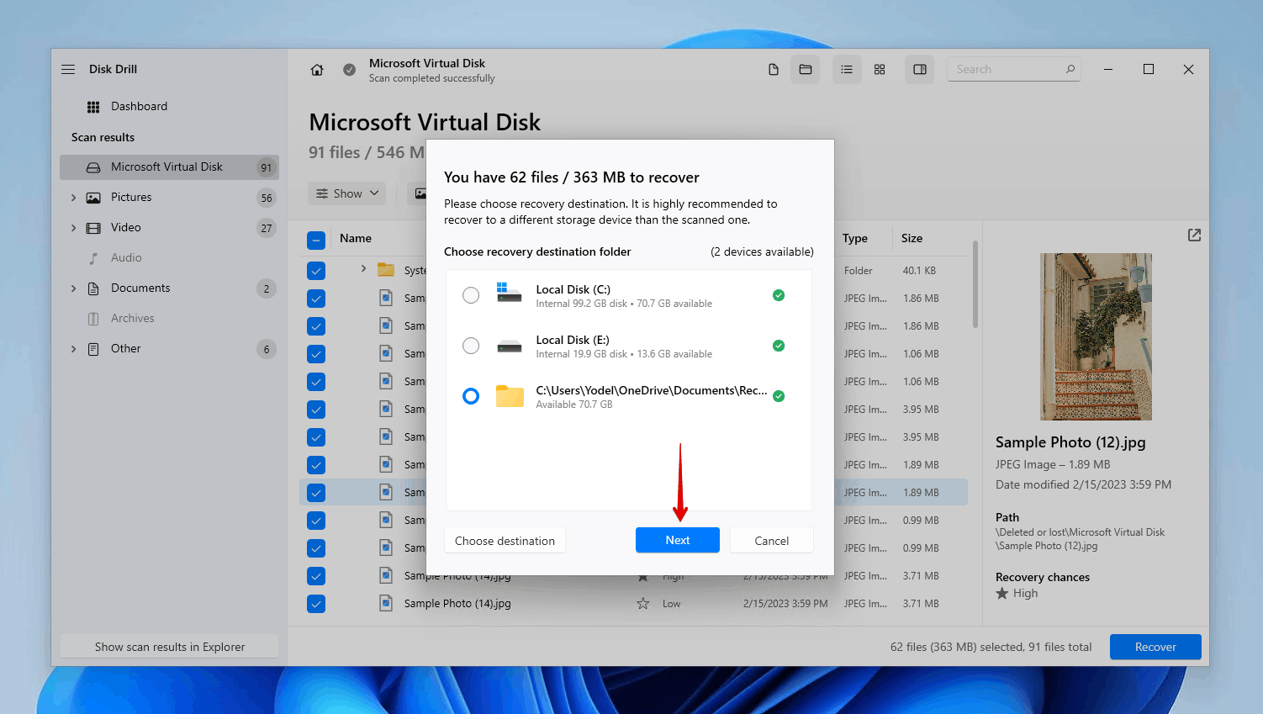This screenshot has width=1263, height=714.
Task: Choose Local Disk (E:) as destination
Action: click(x=471, y=346)
